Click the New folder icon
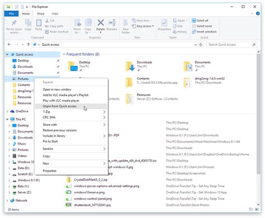 coord(125,23)
